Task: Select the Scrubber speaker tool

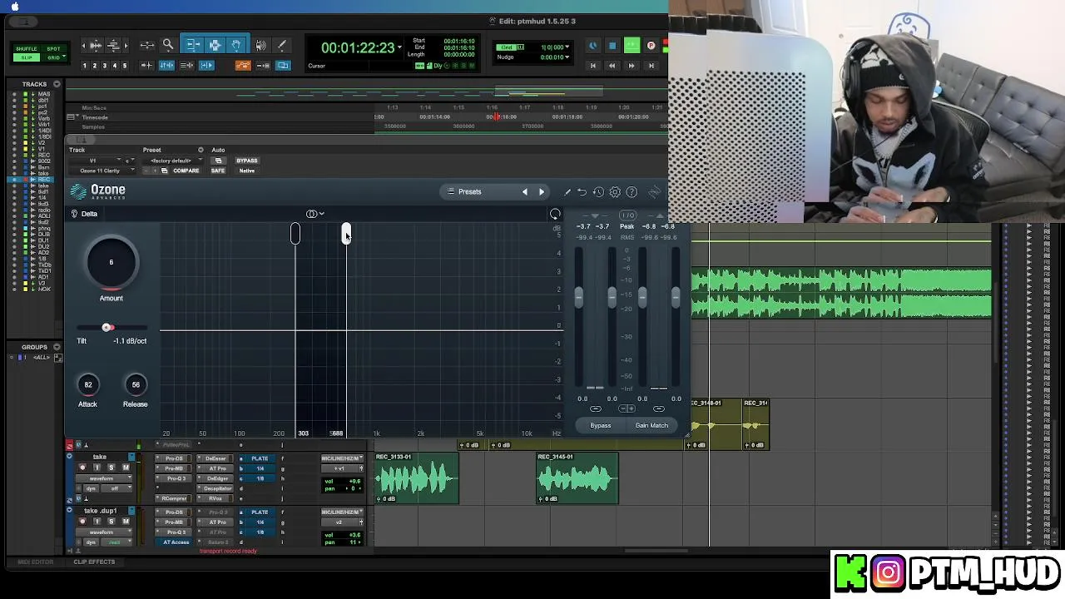Action: tap(260, 45)
